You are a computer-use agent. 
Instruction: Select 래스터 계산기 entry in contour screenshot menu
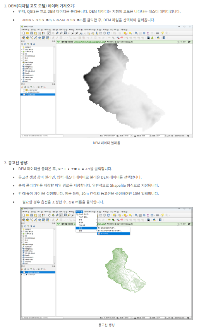(x=86, y=214)
